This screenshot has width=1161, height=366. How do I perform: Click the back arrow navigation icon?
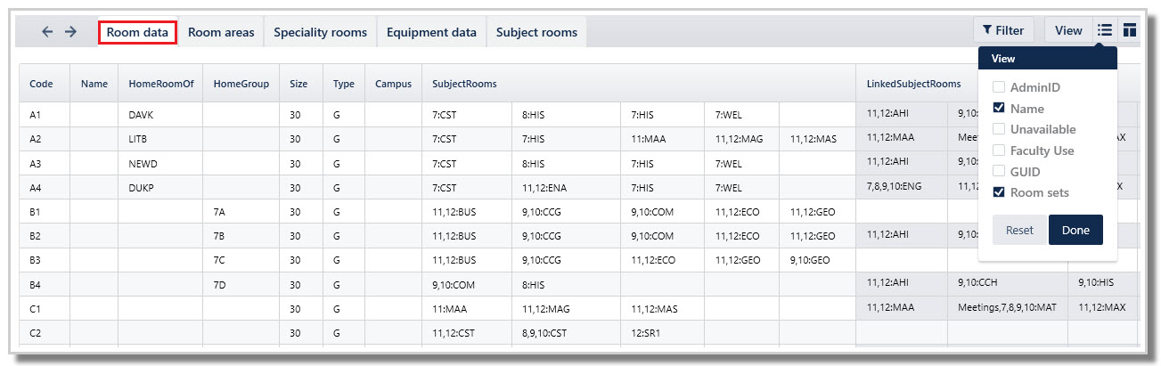[x=47, y=31]
